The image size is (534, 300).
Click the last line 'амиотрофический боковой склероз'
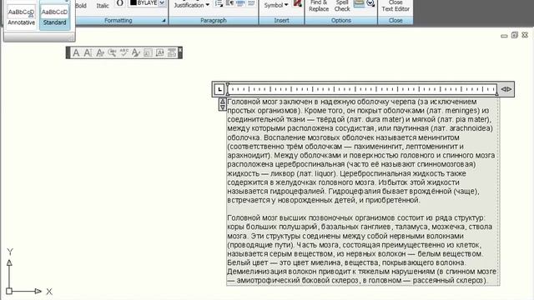pyautogui.click(x=358, y=280)
